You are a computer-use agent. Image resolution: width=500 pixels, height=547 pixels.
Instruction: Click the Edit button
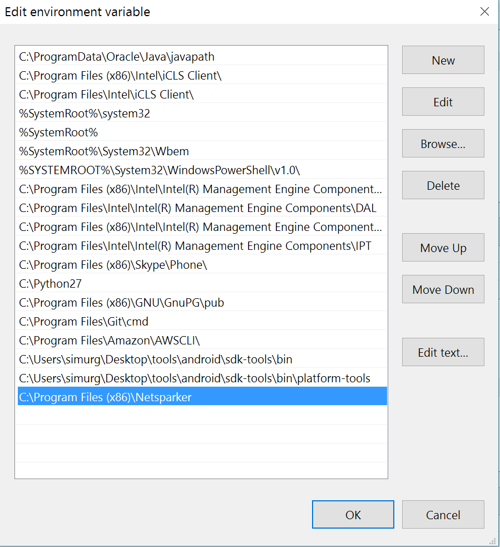click(443, 101)
